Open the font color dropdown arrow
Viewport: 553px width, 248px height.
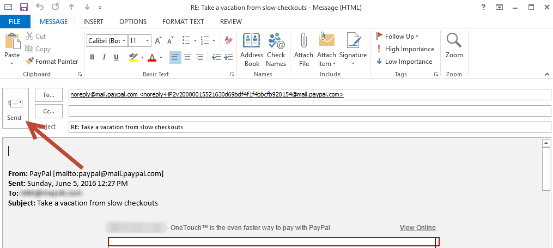[x=161, y=57]
